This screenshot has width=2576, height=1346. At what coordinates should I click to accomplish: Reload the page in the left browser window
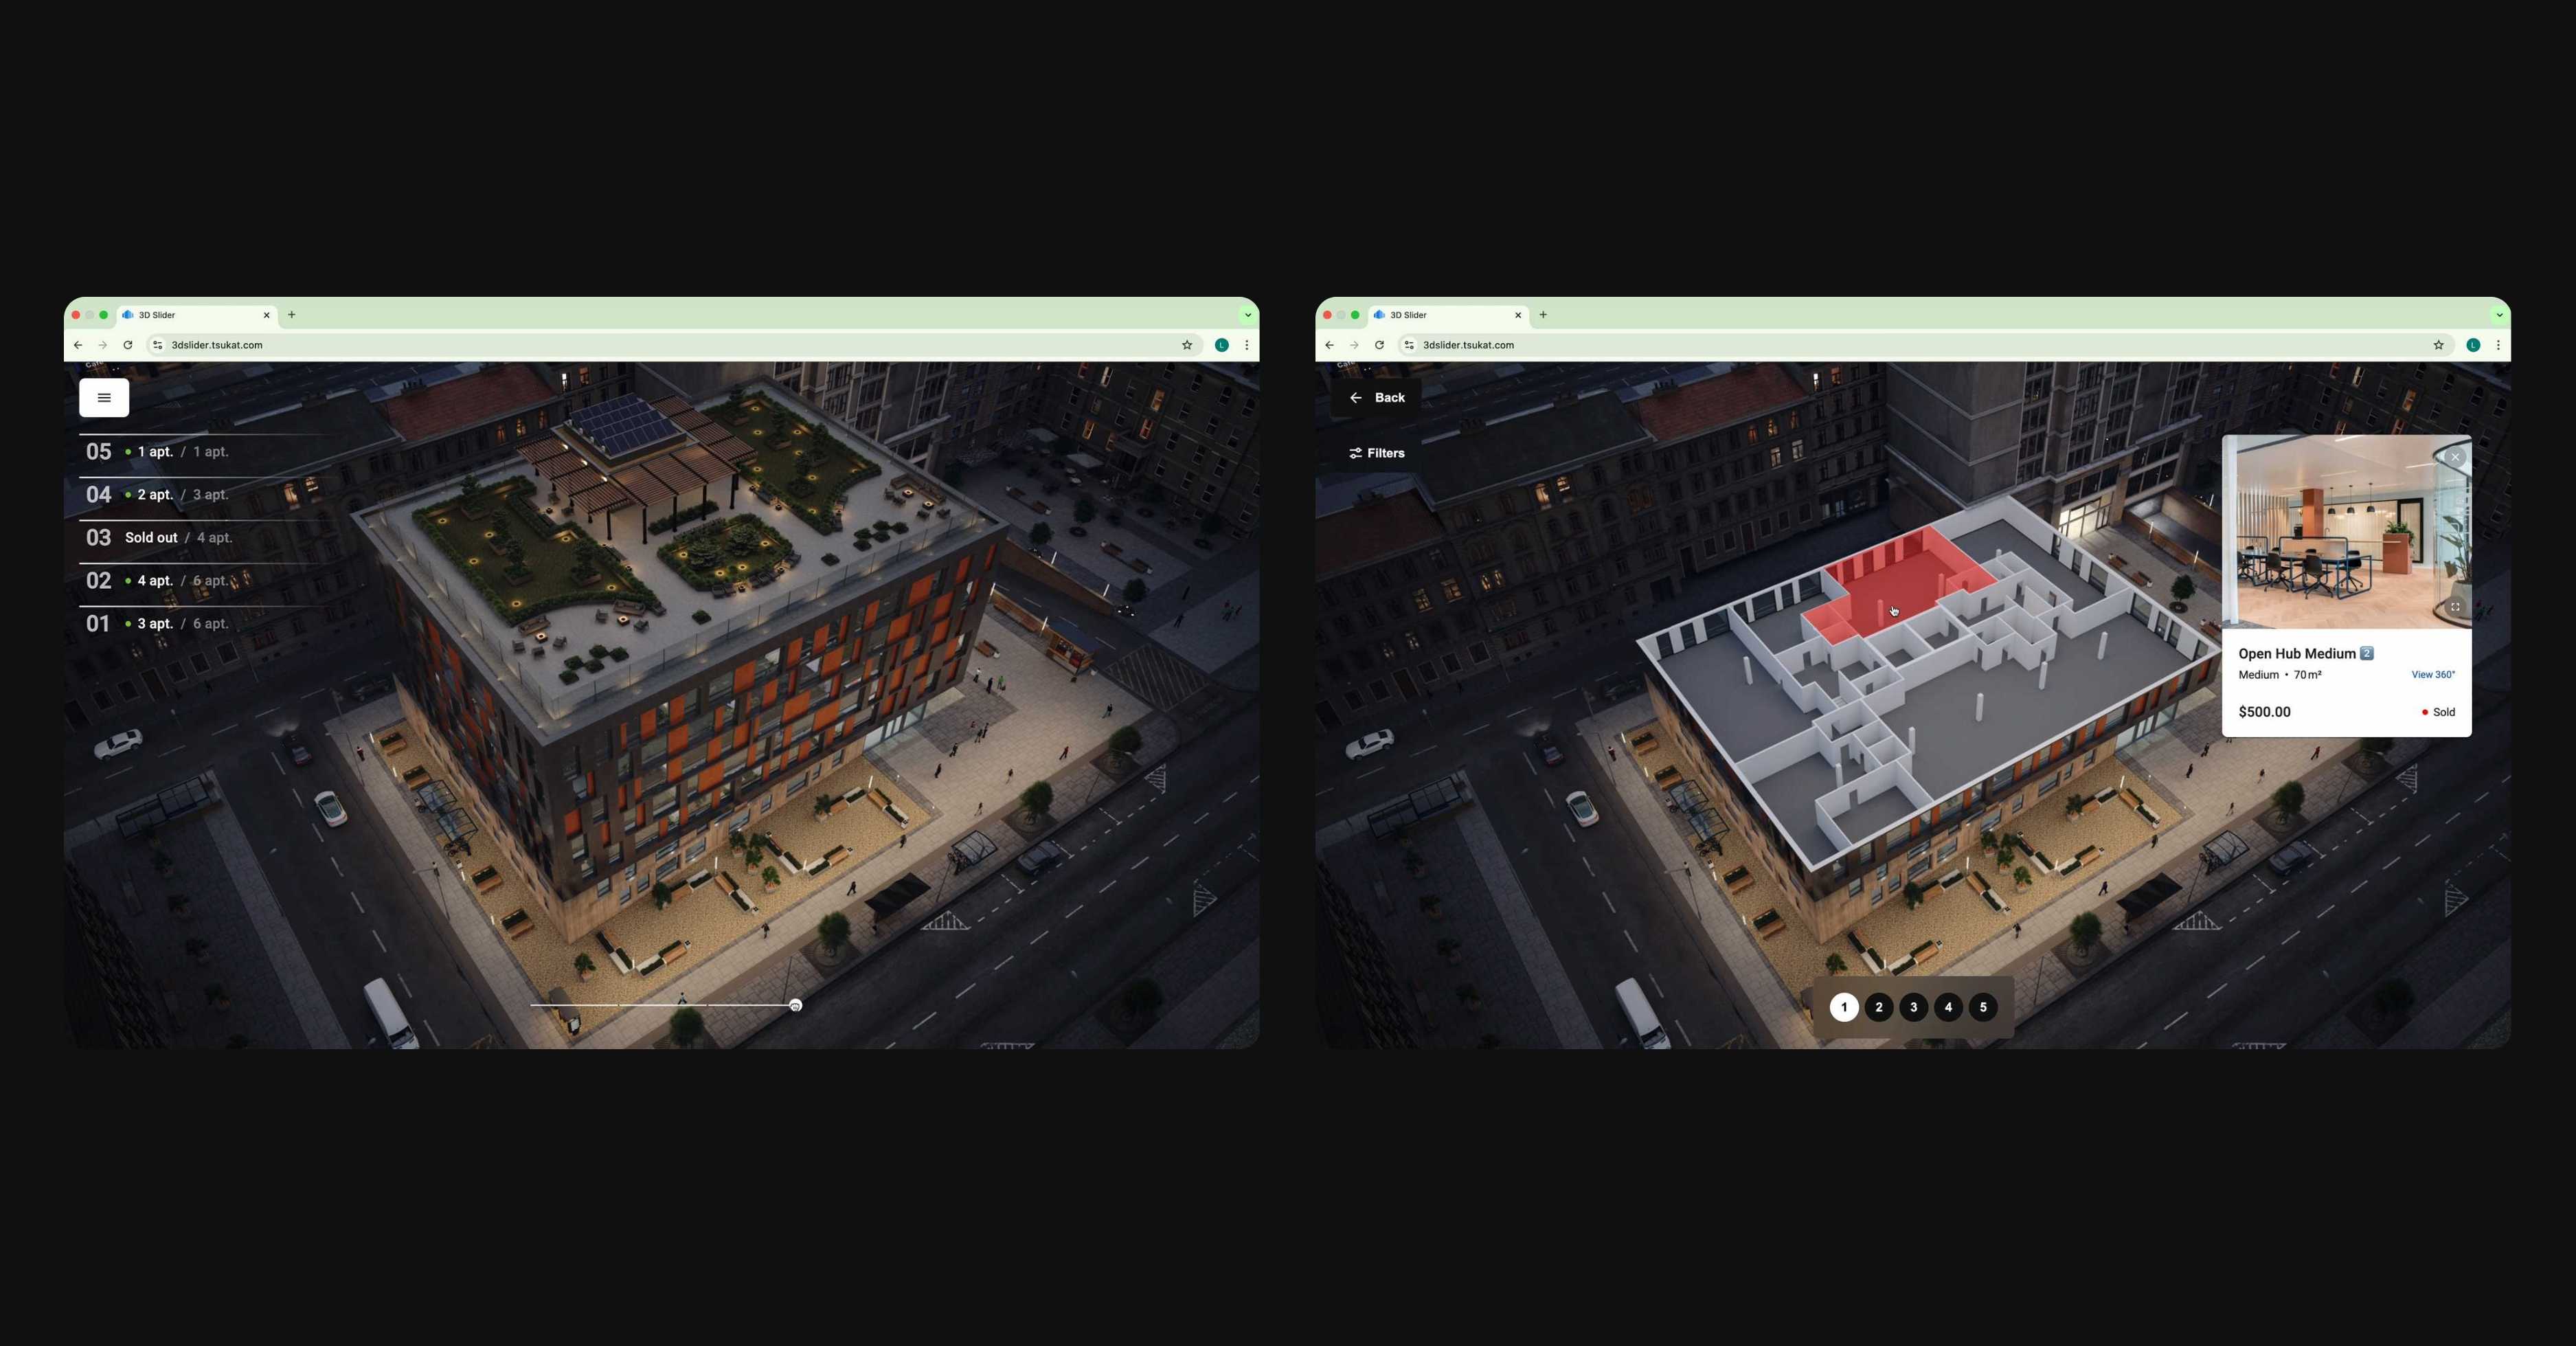pos(128,344)
